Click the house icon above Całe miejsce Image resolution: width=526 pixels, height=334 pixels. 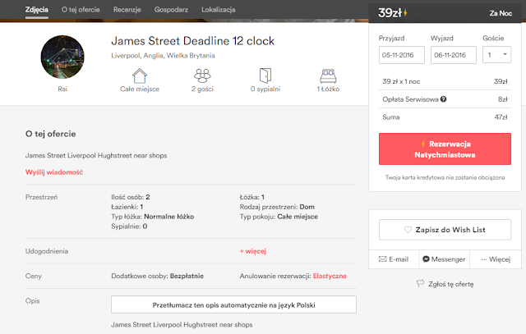[138, 76]
